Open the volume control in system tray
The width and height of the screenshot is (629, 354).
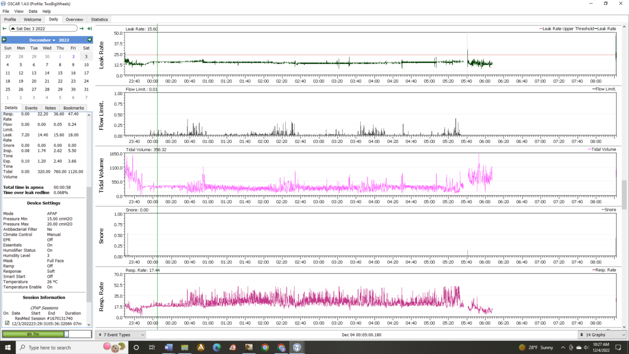[586, 347]
